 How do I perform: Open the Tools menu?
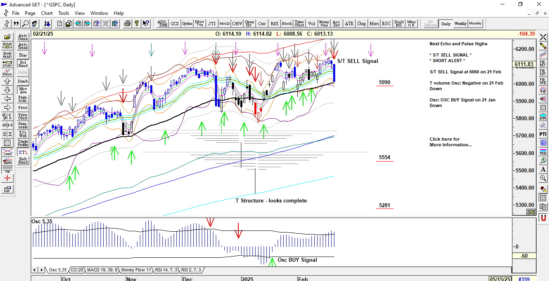click(x=64, y=13)
